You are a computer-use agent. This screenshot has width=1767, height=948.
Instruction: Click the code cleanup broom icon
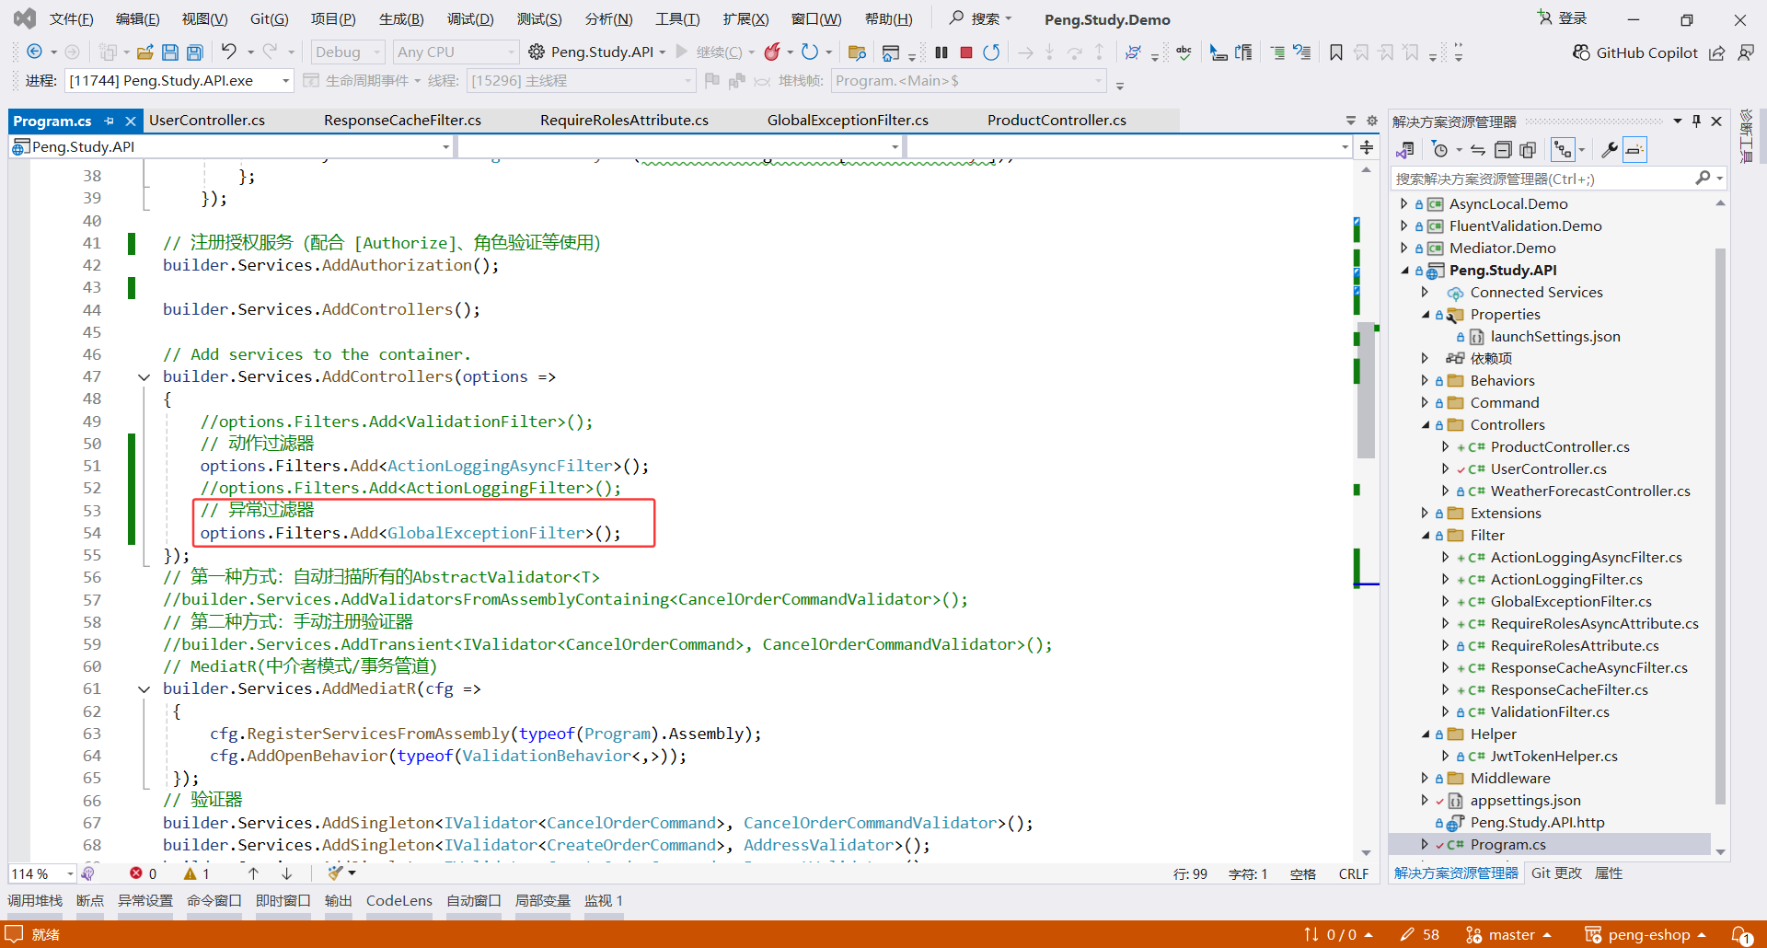tap(335, 873)
